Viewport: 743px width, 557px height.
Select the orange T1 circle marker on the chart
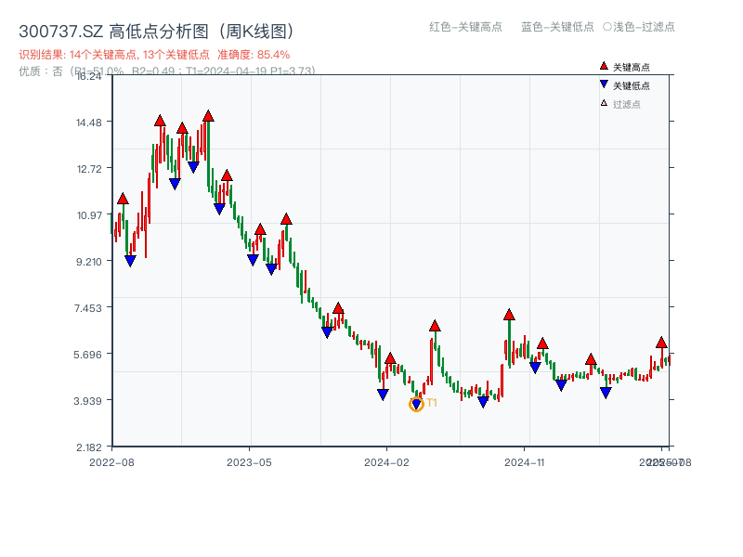coord(416,403)
